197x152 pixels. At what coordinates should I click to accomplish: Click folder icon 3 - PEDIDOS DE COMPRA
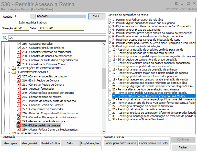click(x=14, y=72)
